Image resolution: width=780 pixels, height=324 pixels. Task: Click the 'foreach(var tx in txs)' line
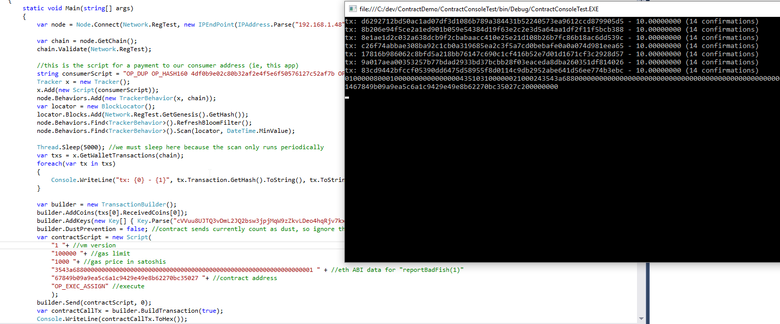pyautogui.click(x=76, y=164)
